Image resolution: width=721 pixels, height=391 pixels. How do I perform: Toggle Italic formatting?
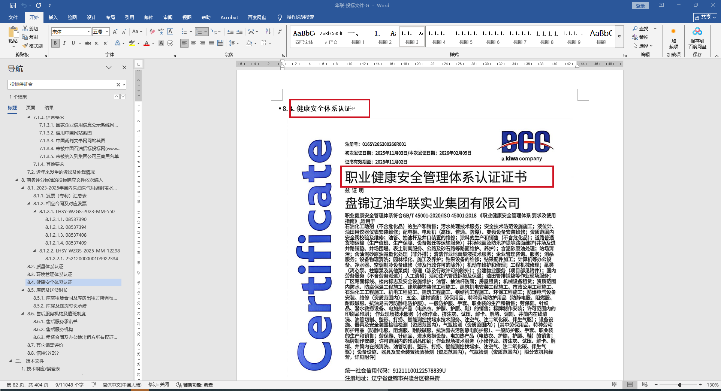64,43
